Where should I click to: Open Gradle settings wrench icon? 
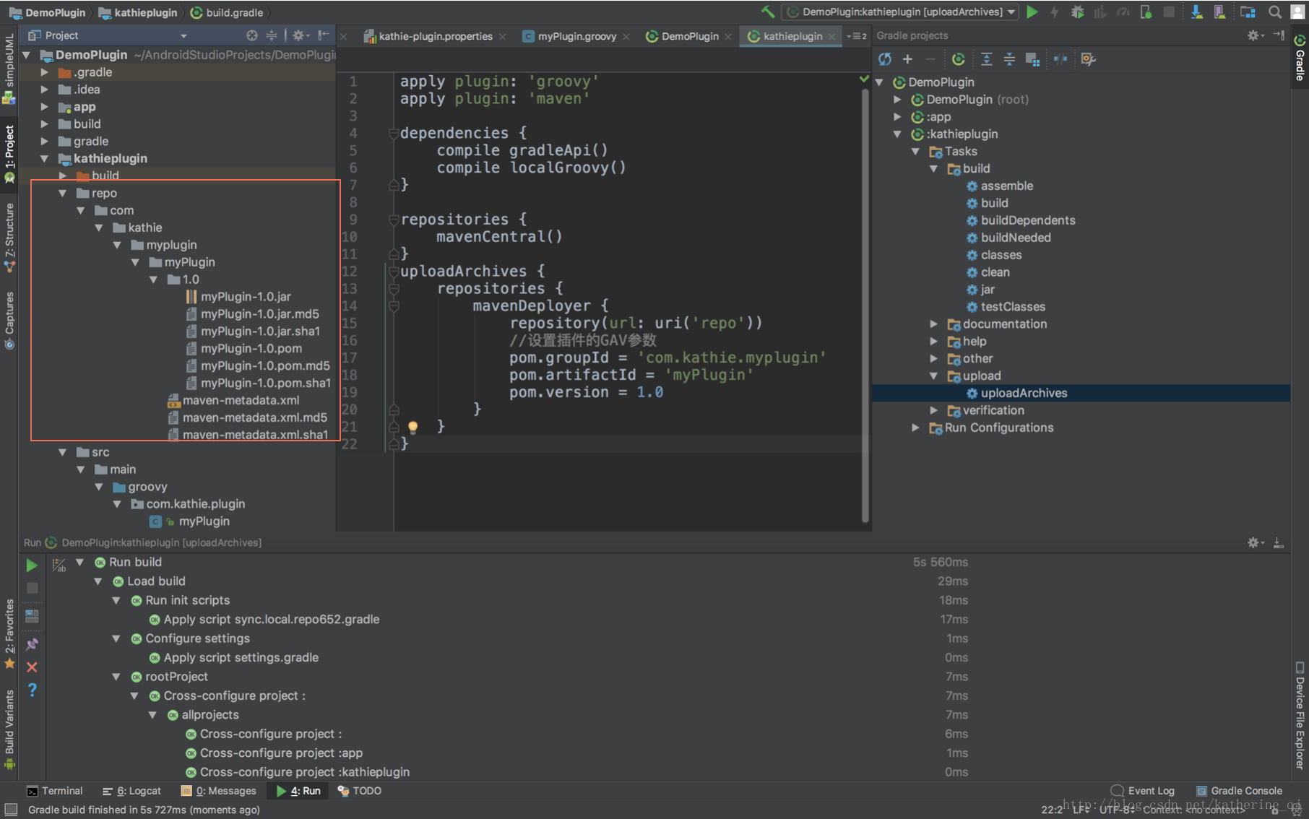[1088, 59]
